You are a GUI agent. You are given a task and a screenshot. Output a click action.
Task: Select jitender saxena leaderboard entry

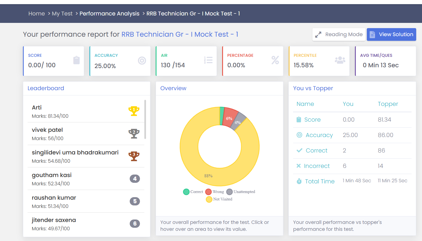point(54,220)
